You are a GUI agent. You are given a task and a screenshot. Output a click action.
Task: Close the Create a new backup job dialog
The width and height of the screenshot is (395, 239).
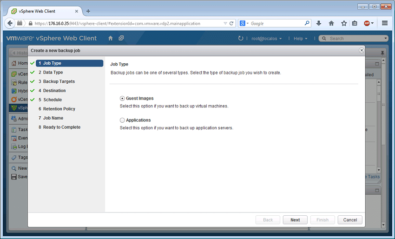[361, 50]
